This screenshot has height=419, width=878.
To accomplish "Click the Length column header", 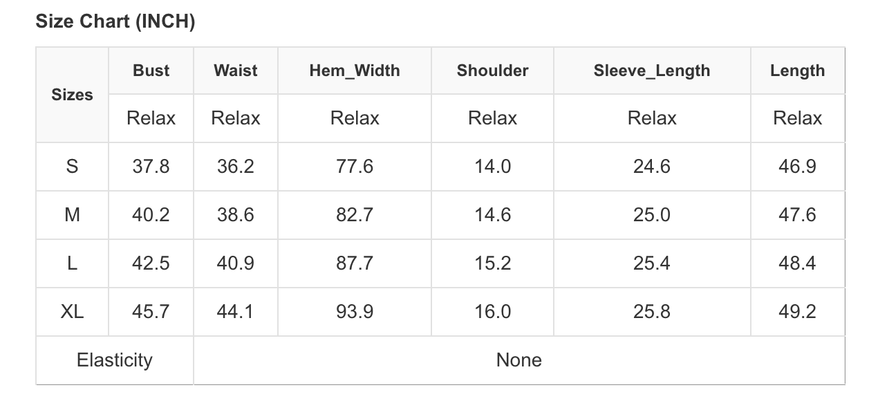I will coord(797,71).
